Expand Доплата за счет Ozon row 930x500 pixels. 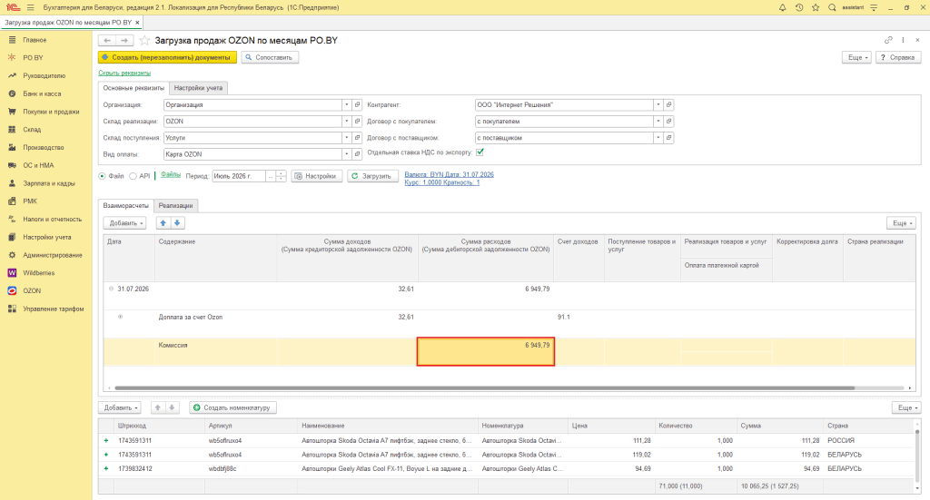point(120,317)
